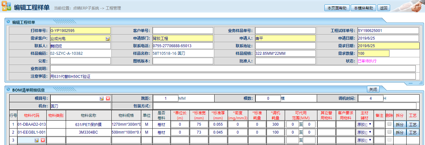Viewport: 425px width, 145px height.
Task: Open 本页面帮助 at the top
Action: pyautogui.click(x=337, y=8)
